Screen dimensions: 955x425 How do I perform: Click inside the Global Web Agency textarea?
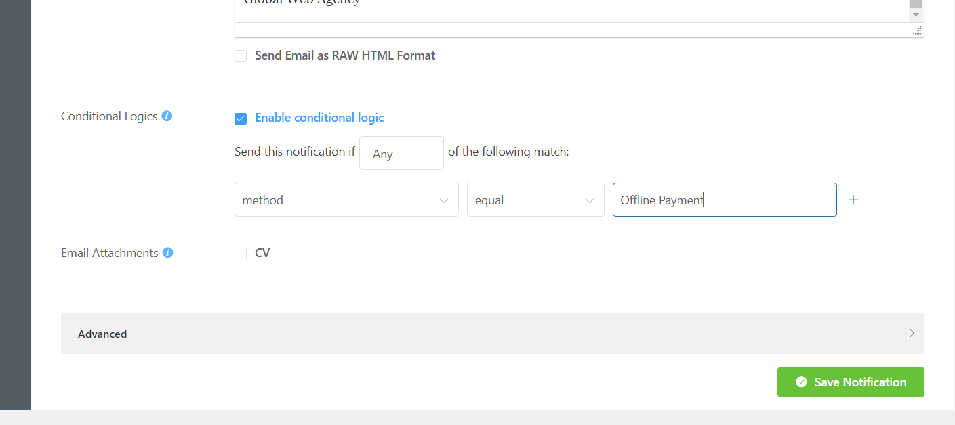[x=474, y=10]
